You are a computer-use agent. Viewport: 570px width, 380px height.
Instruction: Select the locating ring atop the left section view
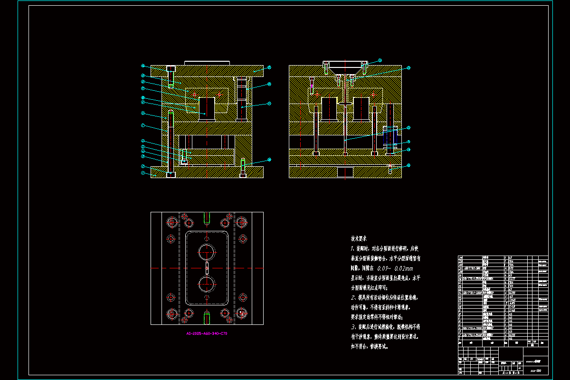(207, 63)
